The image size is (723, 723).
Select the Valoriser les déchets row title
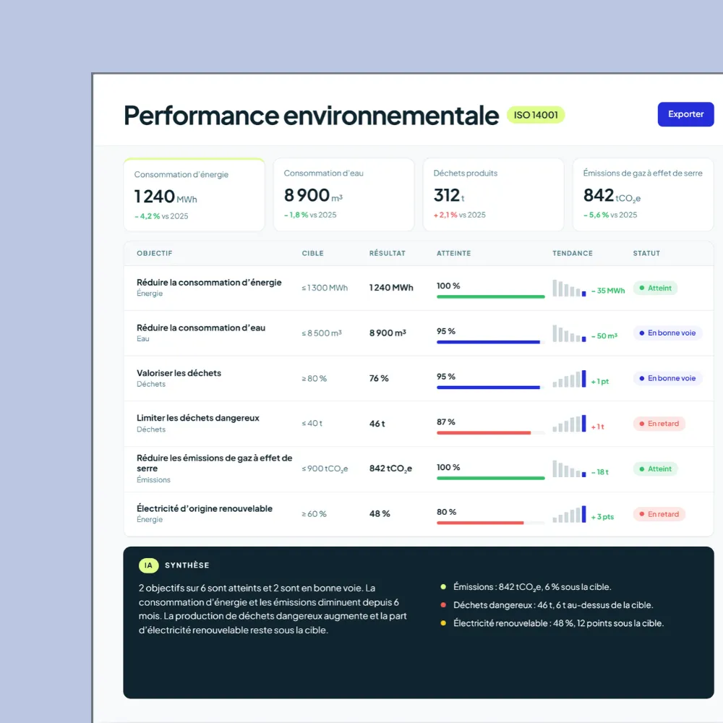[179, 373]
